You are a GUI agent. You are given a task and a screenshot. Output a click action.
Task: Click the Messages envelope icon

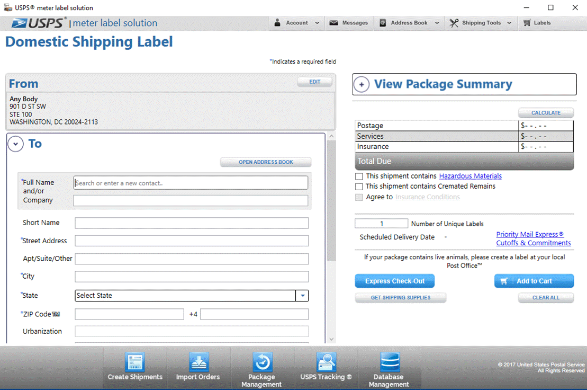[x=333, y=23]
